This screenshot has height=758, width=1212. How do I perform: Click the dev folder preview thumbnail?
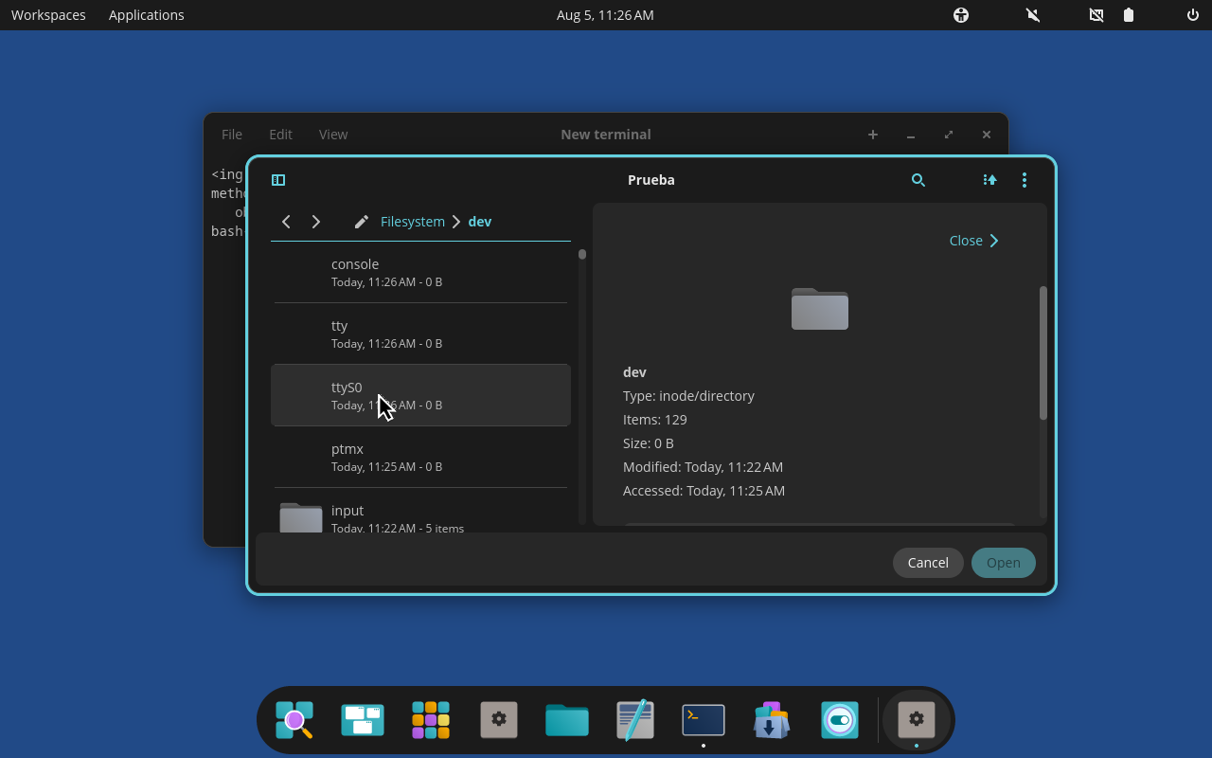click(x=820, y=309)
